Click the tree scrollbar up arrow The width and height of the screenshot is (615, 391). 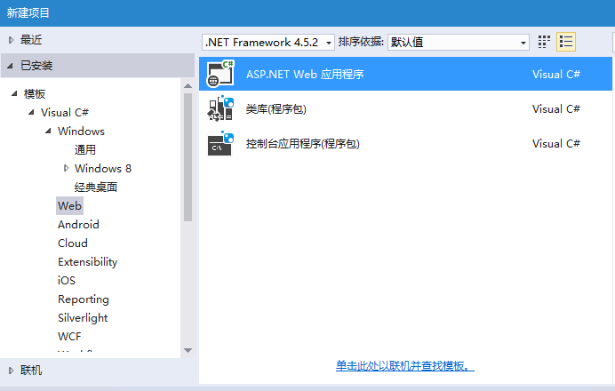pos(188,86)
